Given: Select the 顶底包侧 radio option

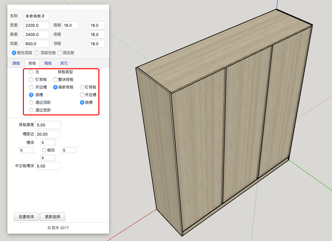Looking at the screenshot, I should (37, 53).
